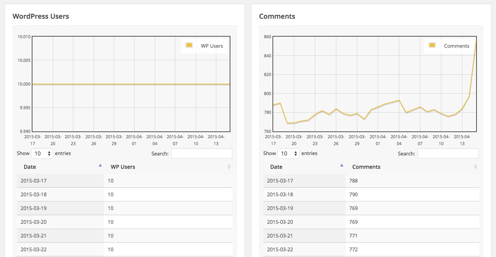Select 2015-03-18 date in Comments table
Viewport: 496px width, 257px height.
(280, 194)
